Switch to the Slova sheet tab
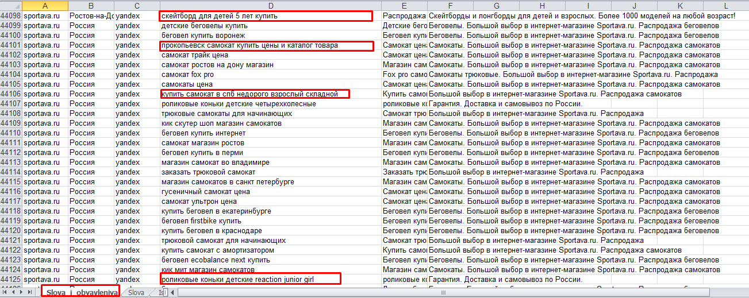Viewport: 749px width, 298px height. pyautogui.click(x=136, y=292)
